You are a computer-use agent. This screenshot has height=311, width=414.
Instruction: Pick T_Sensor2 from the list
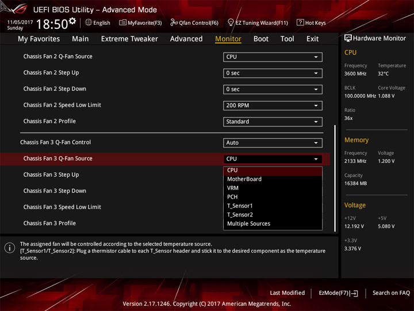(x=273, y=215)
